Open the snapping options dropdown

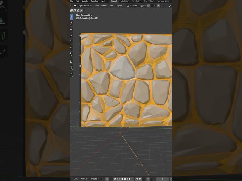click(x=153, y=6)
